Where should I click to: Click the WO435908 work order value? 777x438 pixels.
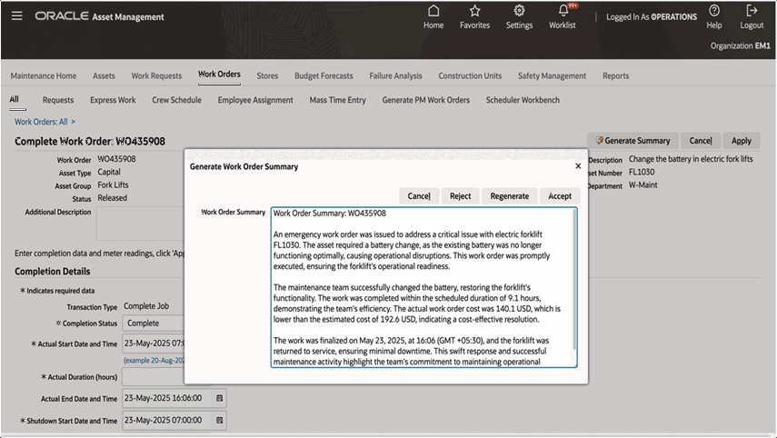pos(116,159)
